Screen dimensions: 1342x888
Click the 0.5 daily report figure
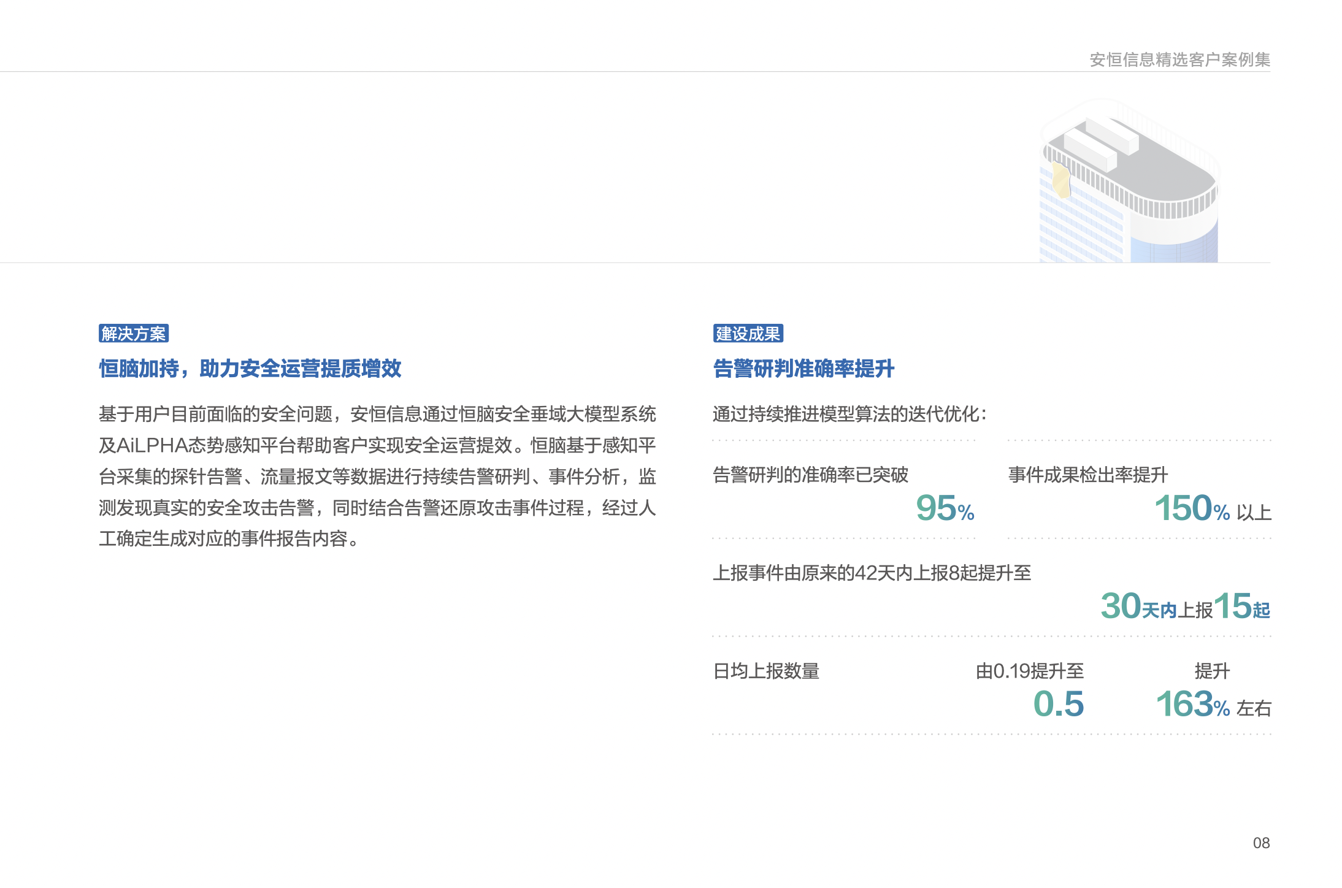(1060, 703)
